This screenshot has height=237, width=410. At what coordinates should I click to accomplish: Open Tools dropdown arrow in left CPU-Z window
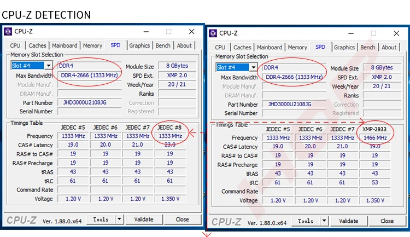tap(119, 219)
